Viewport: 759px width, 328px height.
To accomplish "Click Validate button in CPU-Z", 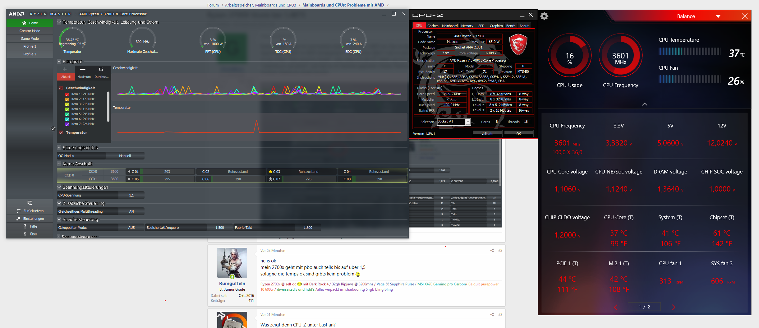I will click(x=487, y=134).
